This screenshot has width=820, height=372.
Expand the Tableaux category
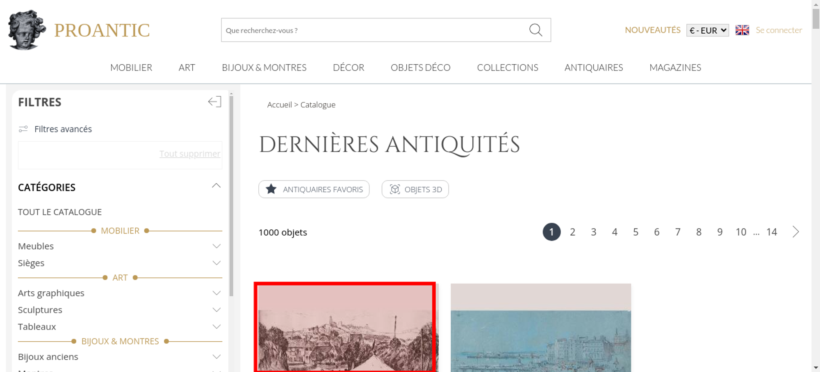(x=216, y=327)
